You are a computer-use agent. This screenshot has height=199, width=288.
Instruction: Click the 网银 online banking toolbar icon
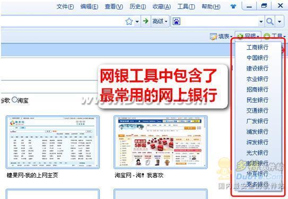(240, 36)
